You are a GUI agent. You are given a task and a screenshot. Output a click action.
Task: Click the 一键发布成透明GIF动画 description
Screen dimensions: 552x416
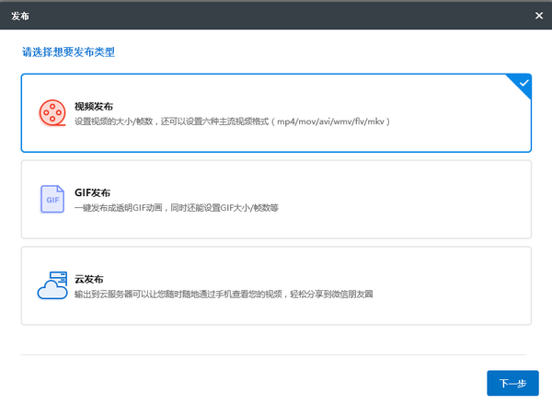(177, 208)
